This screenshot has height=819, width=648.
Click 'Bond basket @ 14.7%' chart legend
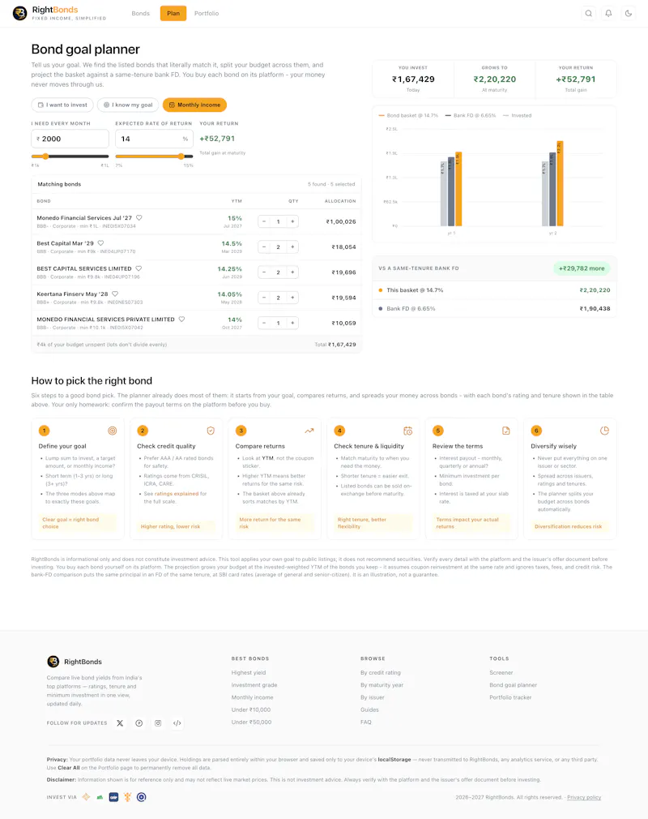[408, 115]
